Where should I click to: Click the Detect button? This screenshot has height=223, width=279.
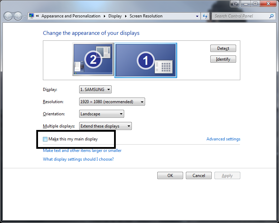pyautogui.click(x=223, y=48)
